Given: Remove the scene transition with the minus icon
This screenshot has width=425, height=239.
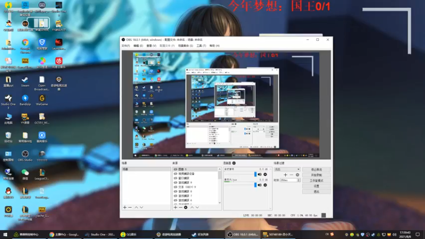Looking at the screenshot, I should click(291, 175).
